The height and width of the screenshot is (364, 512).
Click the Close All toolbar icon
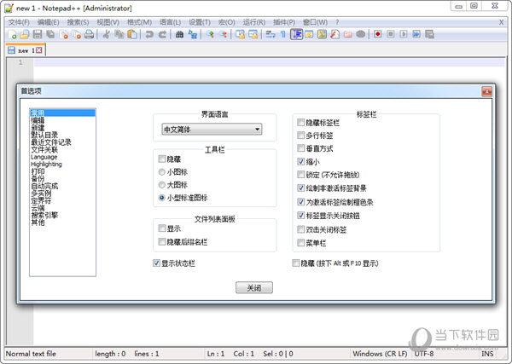pos(77,34)
